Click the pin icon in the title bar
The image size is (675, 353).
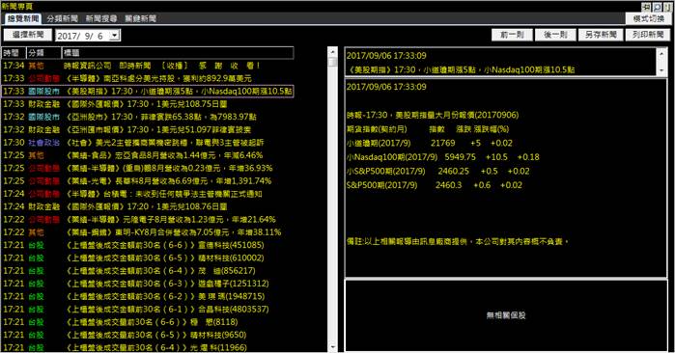(x=646, y=7)
